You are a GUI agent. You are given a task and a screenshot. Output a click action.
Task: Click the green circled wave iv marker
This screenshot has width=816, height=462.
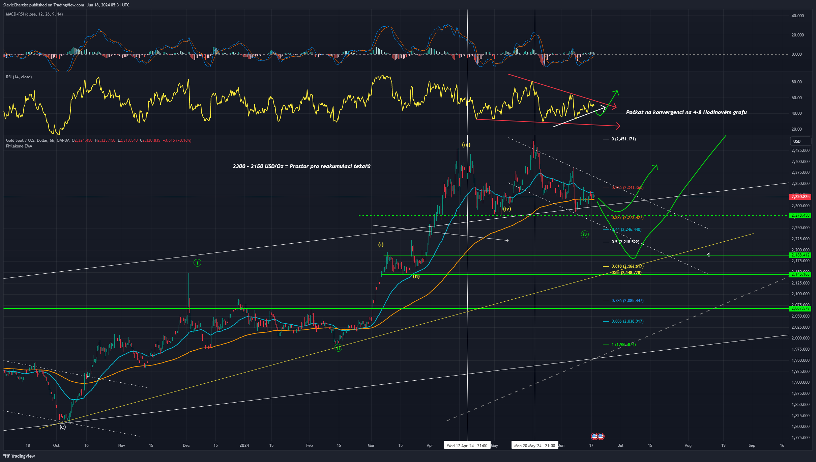point(585,234)
